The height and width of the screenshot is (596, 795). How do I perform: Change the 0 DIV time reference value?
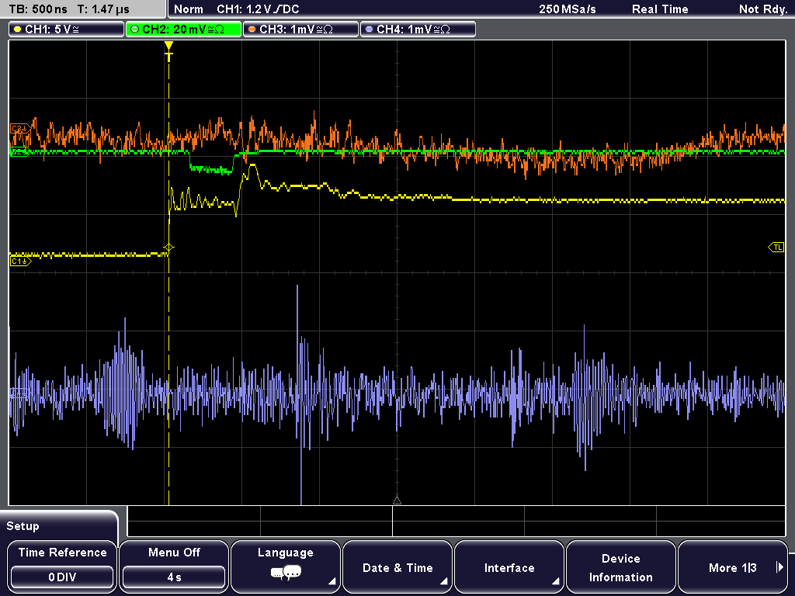62,577
